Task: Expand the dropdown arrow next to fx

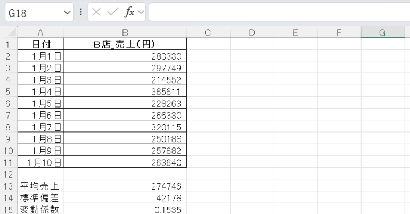Action: [x=141, y=12]
